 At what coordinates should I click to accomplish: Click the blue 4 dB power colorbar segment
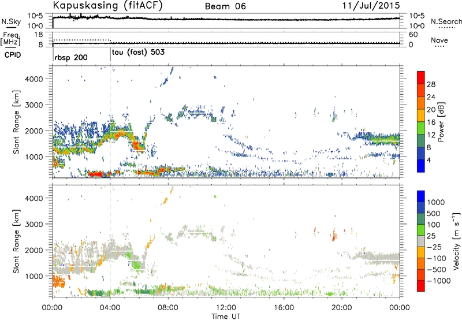pyautogui.click(x=421, y=166)
